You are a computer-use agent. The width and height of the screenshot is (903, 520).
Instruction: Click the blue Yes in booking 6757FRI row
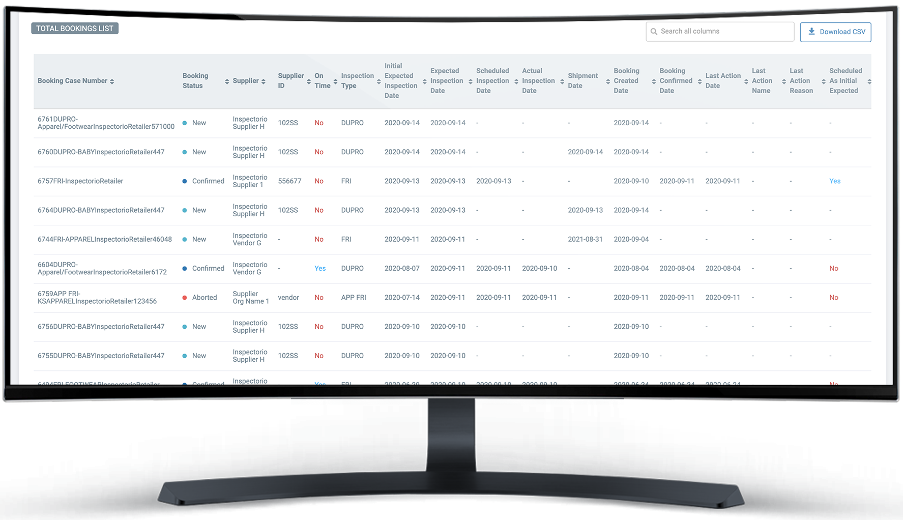tap(835, 181)
